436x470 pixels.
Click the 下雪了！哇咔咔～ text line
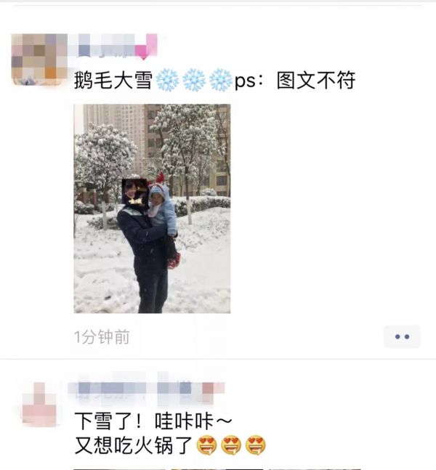(x=153, y=421)
